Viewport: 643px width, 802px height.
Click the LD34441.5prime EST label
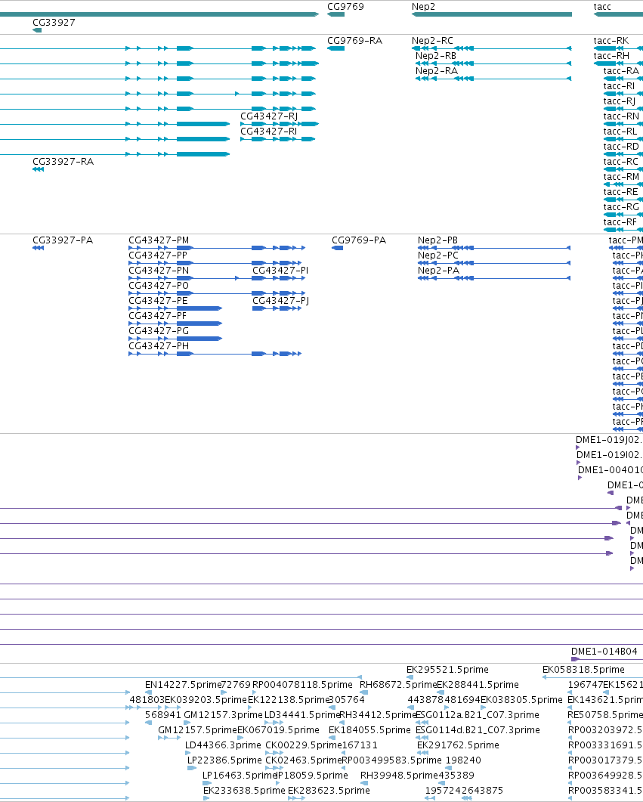point(302,714)
